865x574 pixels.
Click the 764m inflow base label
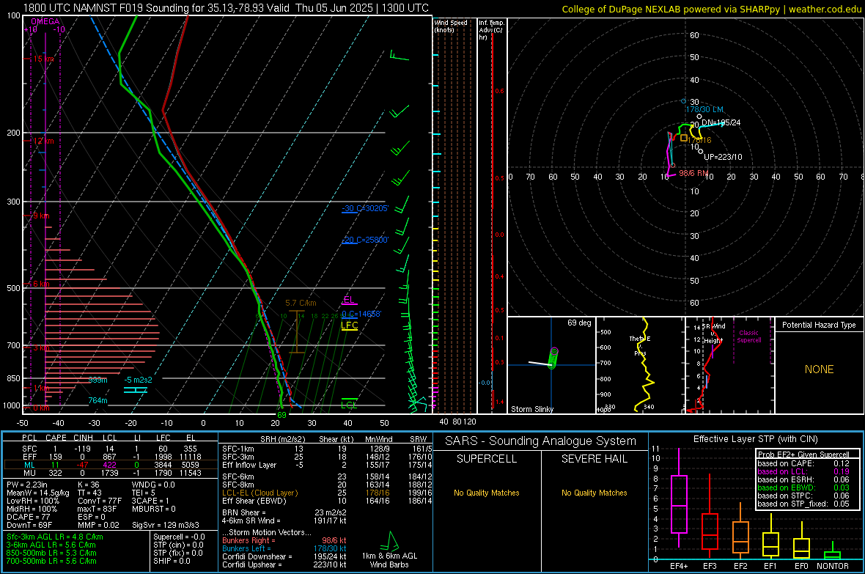pos(97,400)
